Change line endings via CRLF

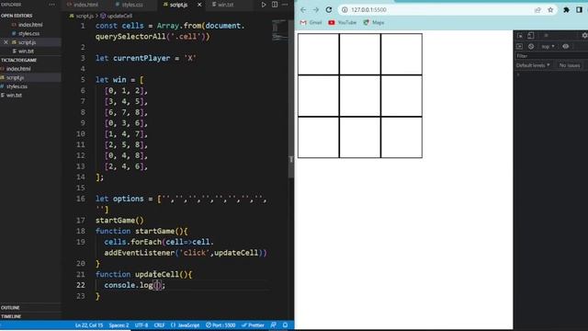tap(159, 325)
